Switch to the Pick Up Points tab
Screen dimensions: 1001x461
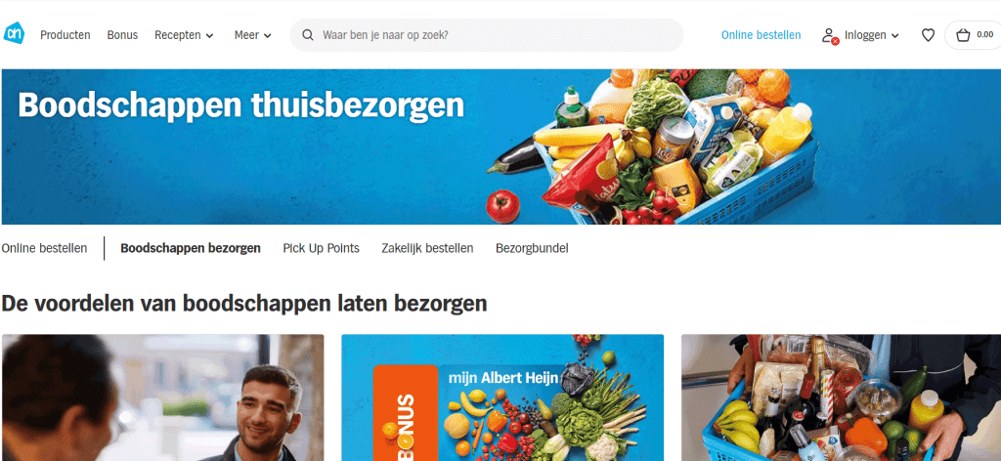click(321, 248)
